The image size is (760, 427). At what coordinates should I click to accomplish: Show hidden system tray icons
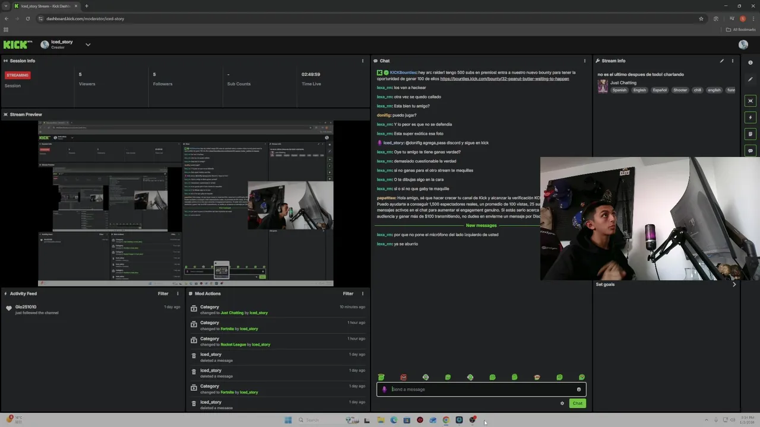(706, 420)
